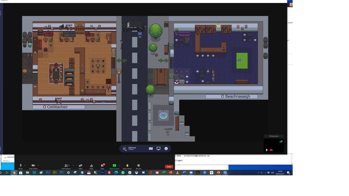Open VLC media player taskbar icon
This screenshot has width=349, height=196.
(177, 172)
